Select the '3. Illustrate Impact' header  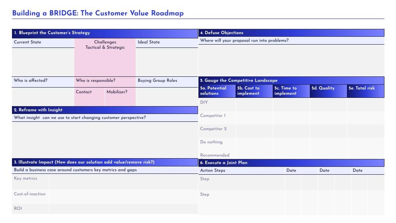coord(105,162)
